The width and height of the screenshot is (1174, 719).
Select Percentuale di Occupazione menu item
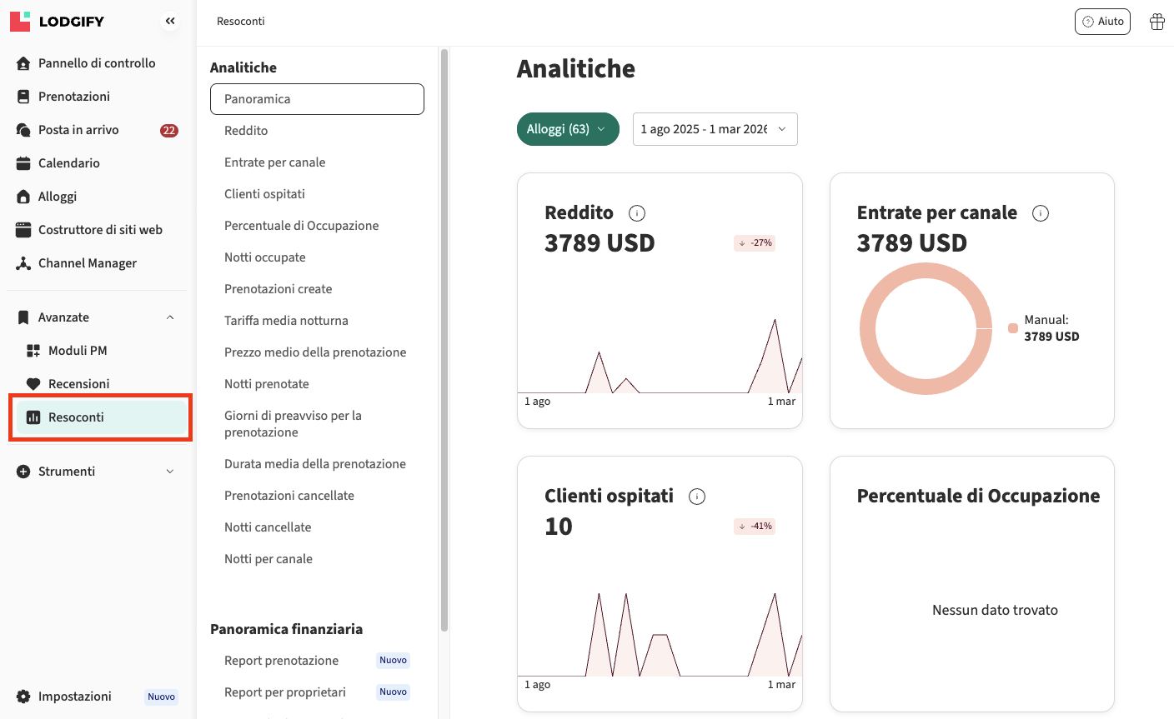(301, 226)
